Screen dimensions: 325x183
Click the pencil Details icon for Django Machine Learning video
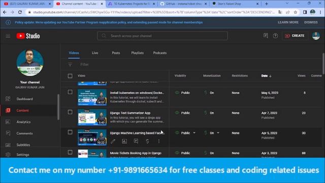point(113,141)
